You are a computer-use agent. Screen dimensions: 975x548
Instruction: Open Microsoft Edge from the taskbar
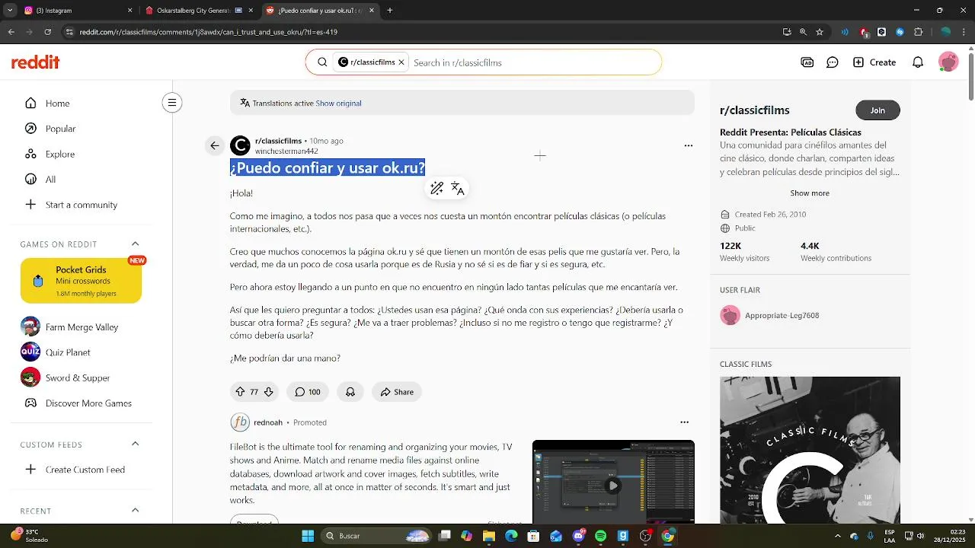511,536
